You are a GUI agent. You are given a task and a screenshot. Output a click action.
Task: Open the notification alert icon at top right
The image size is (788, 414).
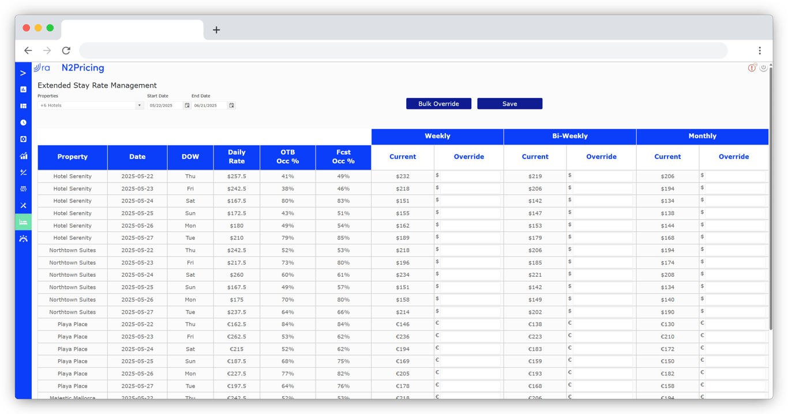(752, 67)
